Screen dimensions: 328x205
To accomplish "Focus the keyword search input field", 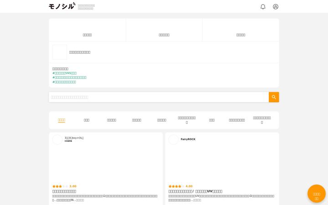I will pos(159,97).
